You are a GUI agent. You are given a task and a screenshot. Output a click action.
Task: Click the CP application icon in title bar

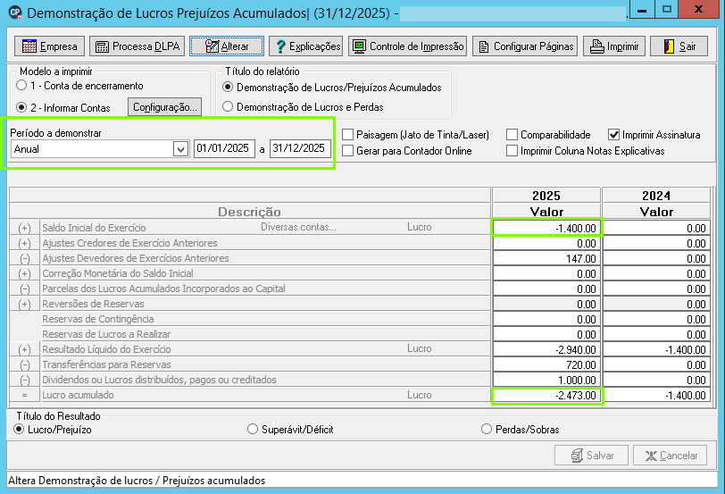click(15, 13)
